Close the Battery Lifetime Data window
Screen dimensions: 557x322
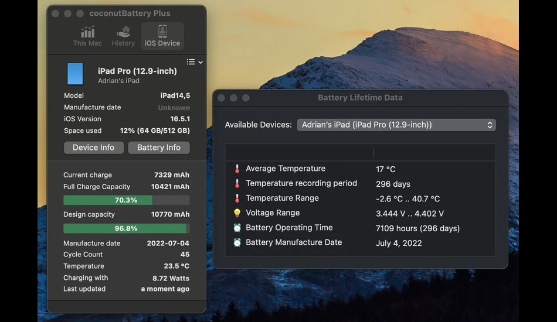coord(221,98)
